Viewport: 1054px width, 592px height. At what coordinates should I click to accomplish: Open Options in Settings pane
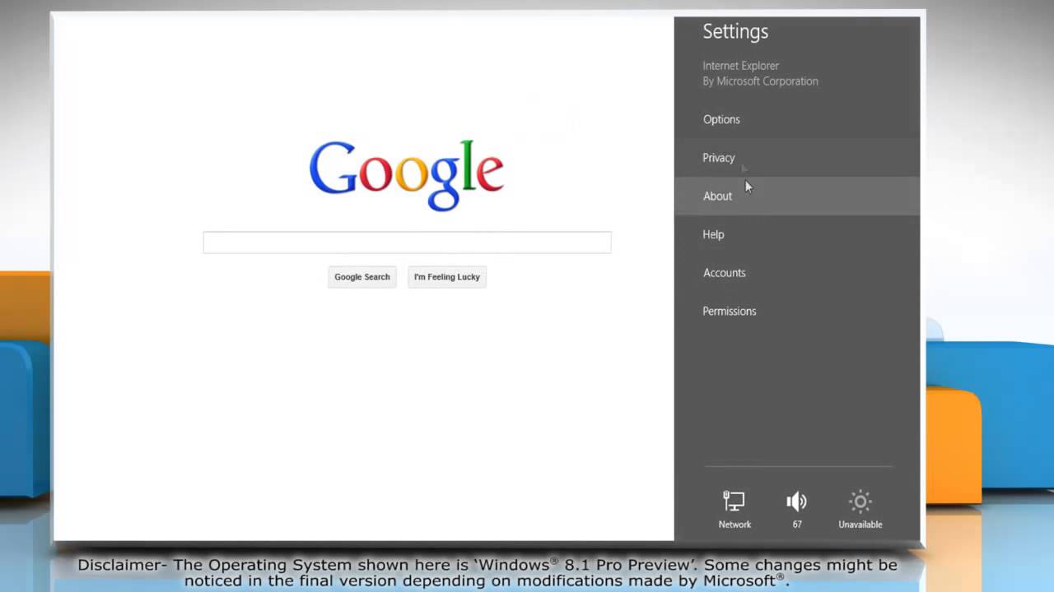pos(797,119)
